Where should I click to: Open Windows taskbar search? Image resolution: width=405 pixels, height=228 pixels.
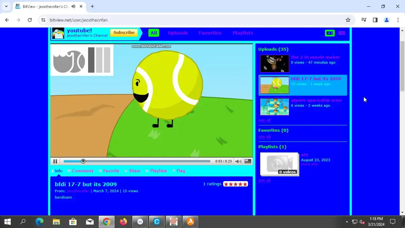(x=23, y=222)
